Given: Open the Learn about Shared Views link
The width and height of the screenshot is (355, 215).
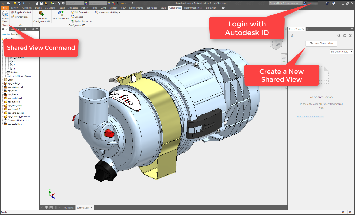Looking at the screenshot, I should point(310,117).
